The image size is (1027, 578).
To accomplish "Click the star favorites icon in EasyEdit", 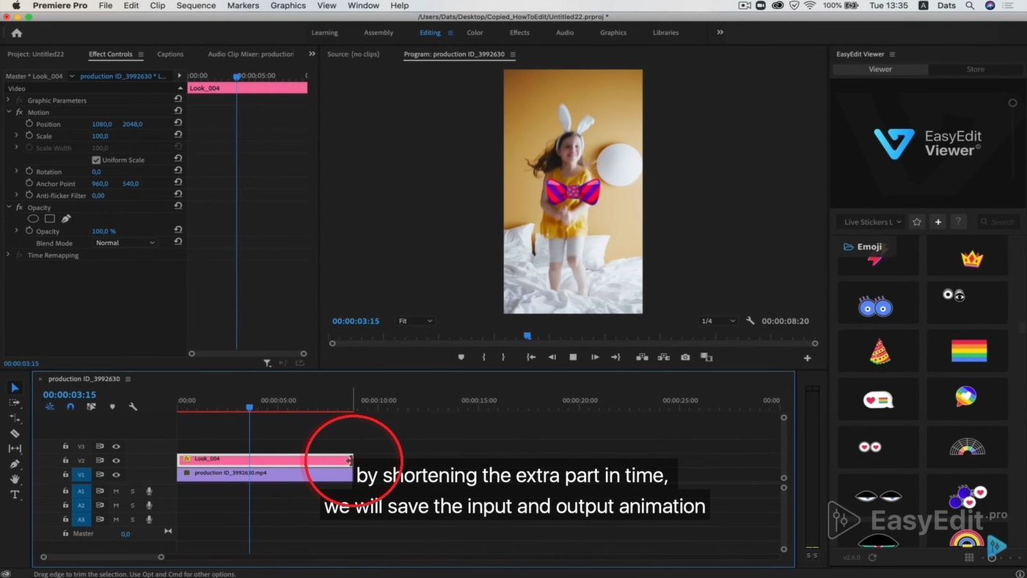I will (916, 222).
